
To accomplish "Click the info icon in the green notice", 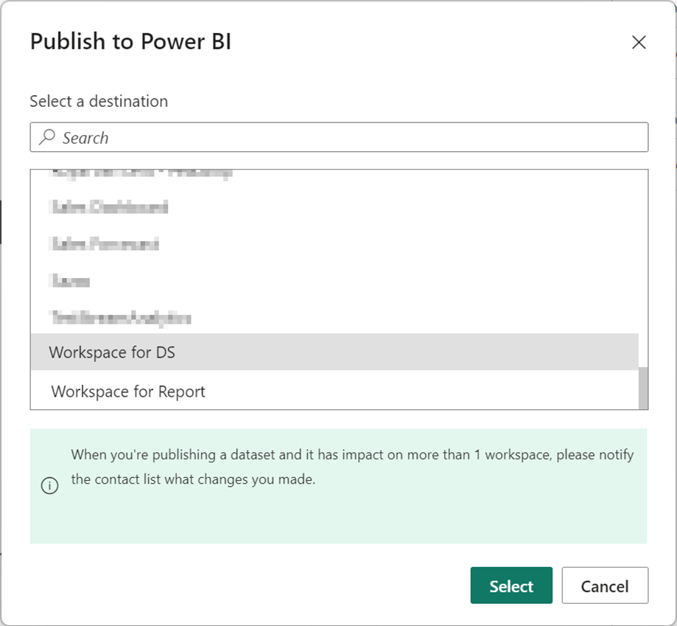I will pyautogui.click(x=49, y=487).
